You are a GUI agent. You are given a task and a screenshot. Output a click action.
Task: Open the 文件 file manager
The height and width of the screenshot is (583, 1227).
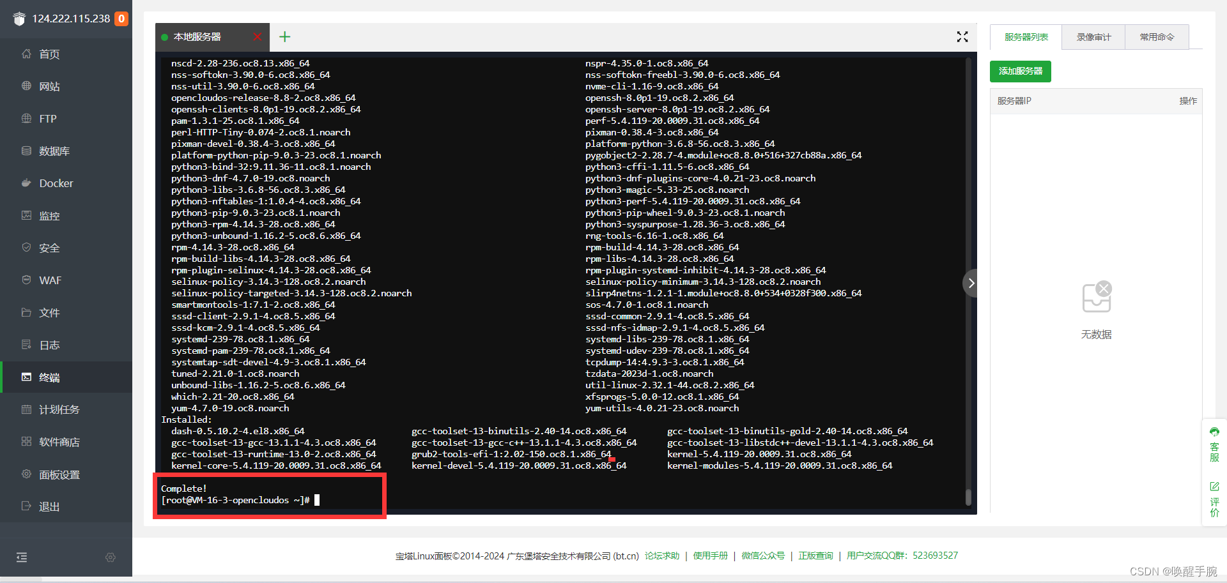50,312
